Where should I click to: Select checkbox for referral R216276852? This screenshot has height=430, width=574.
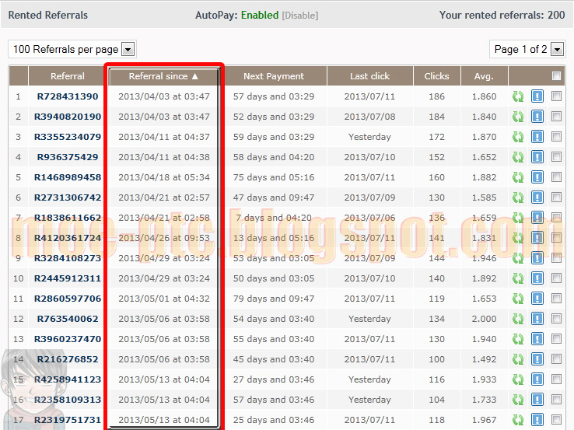click(x=556, y=359)
